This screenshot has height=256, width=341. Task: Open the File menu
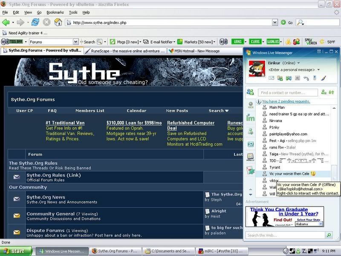click(5, 12)
